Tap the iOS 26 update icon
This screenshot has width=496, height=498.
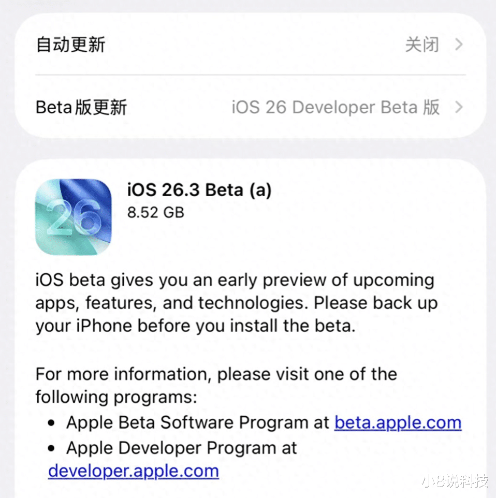(73, 217)
